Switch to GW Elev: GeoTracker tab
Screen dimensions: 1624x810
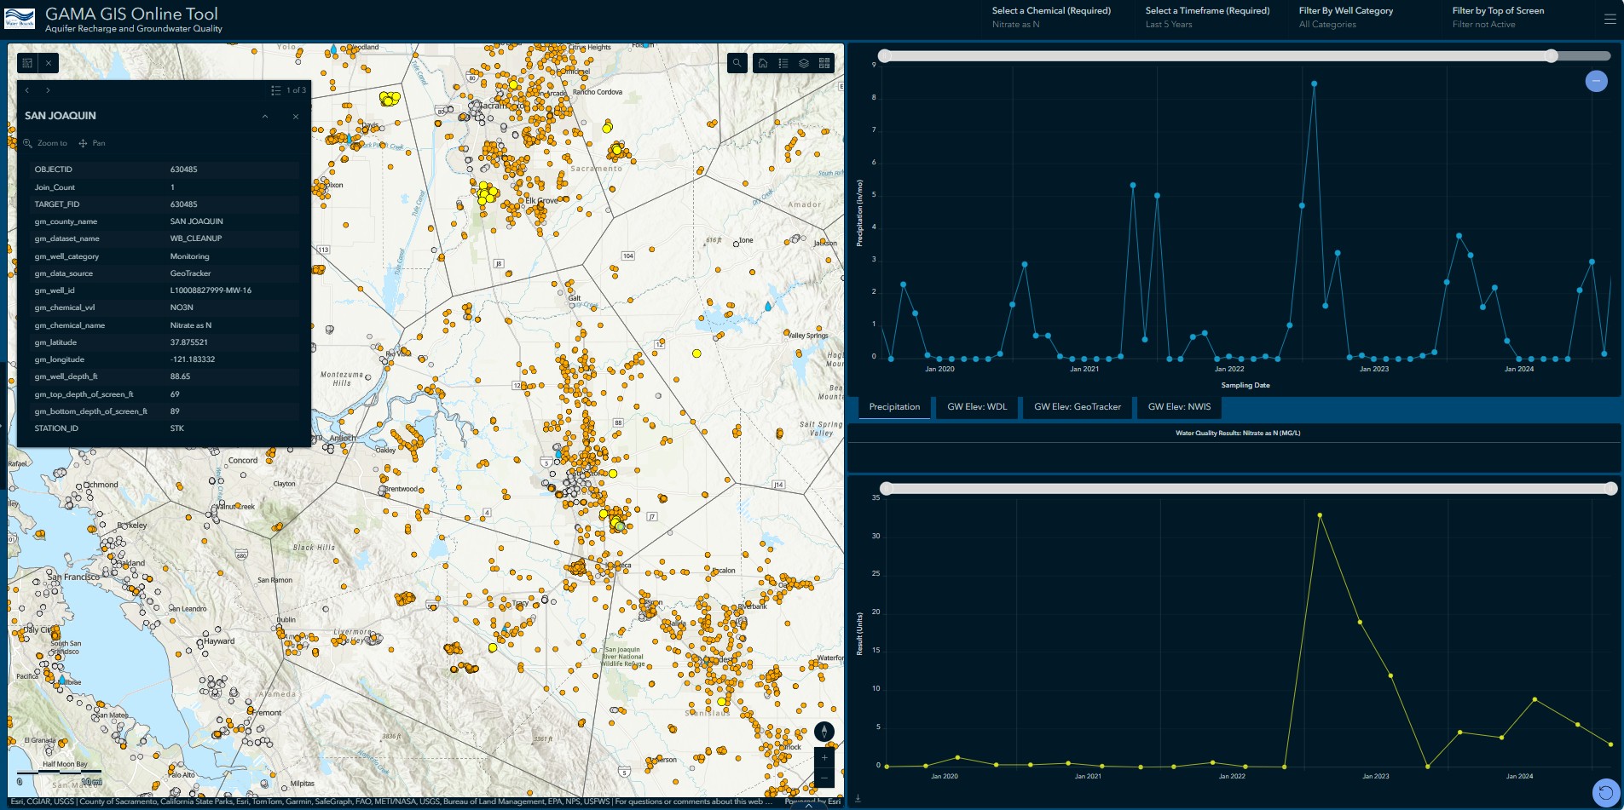point(1077,407)
